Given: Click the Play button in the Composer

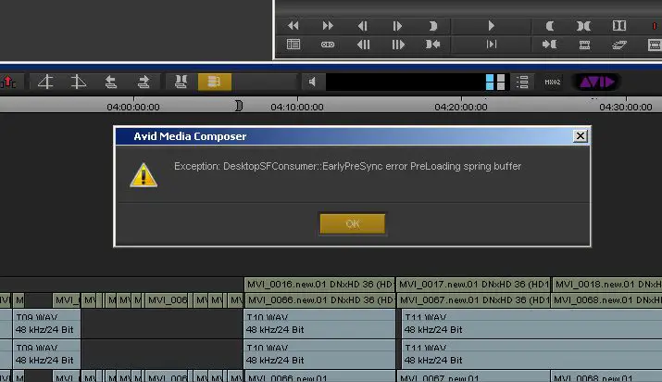Looking at the screenshot, I should coord(491,26).
